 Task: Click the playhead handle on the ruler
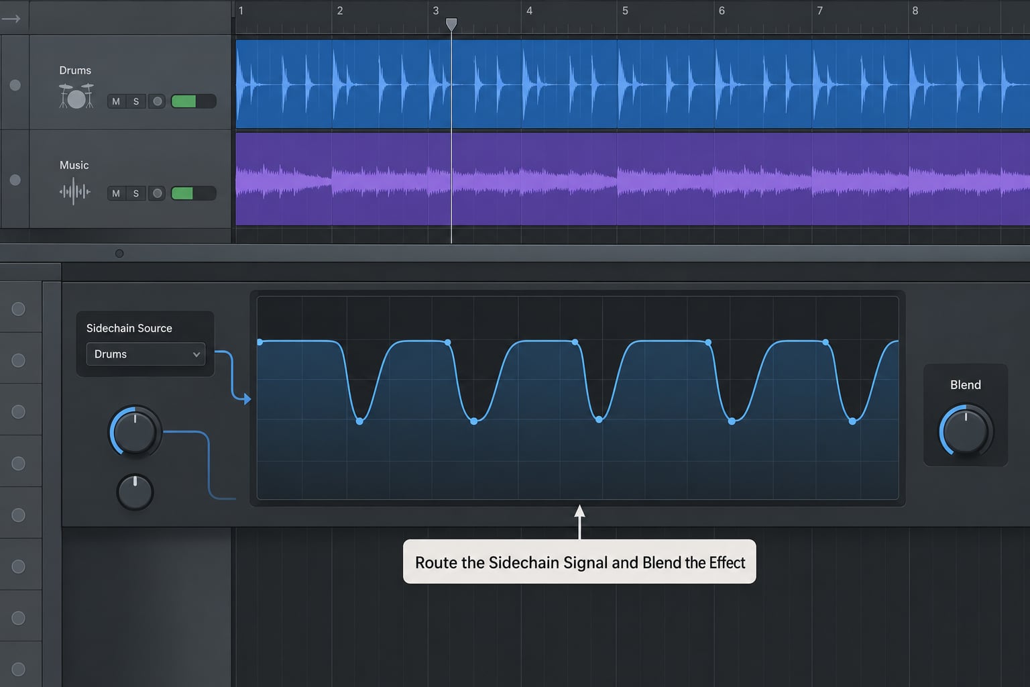[x=451, y=24]
